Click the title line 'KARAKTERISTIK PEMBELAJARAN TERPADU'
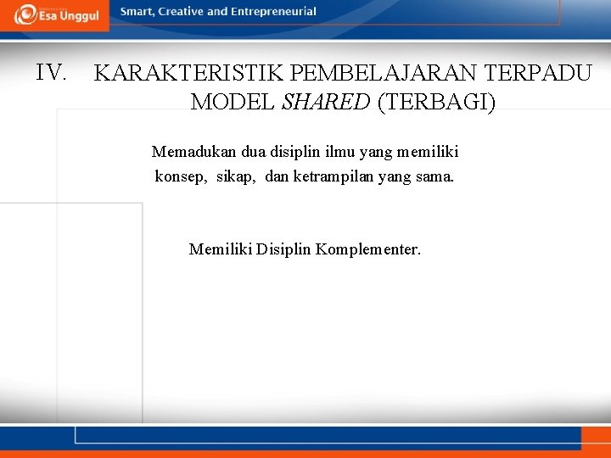 click(x=343, y=73)
